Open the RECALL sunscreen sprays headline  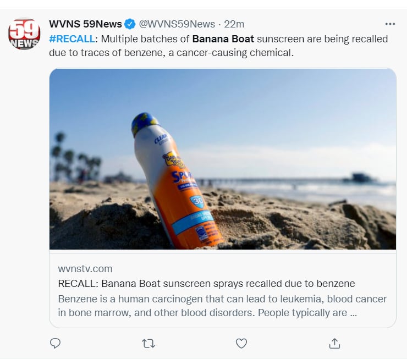[x=206, y=284]
